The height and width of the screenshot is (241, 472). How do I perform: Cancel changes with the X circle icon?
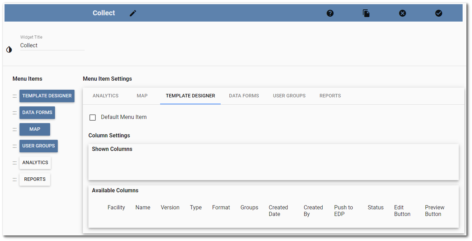402,13
